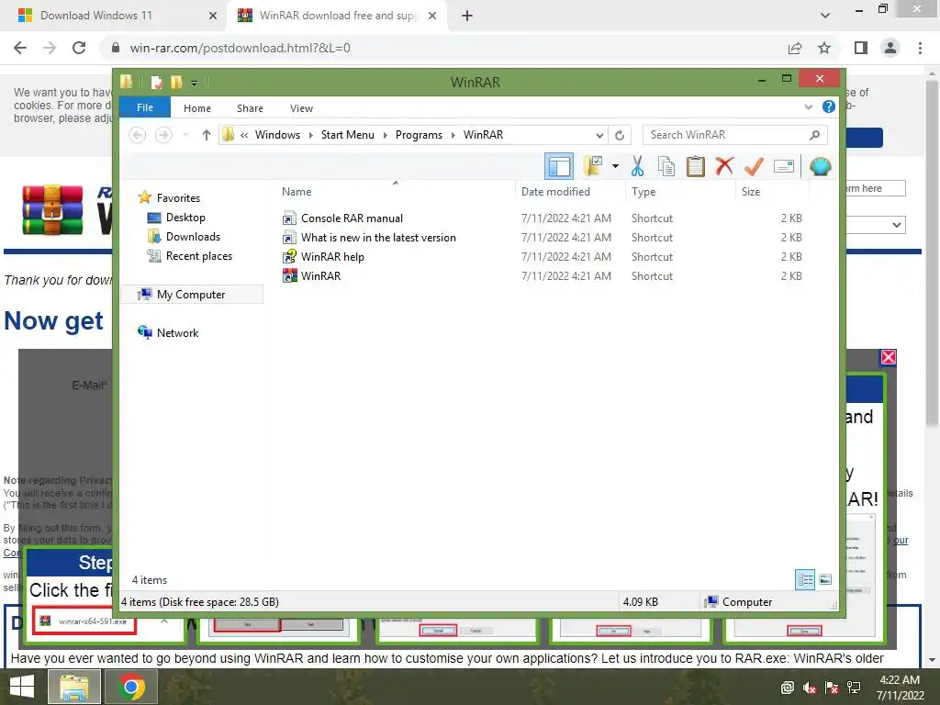Image resolution: width=940 pixels, height=705 pixels.
Task: Click the Chrome back arrow
Action: click(x=20, y=48)
